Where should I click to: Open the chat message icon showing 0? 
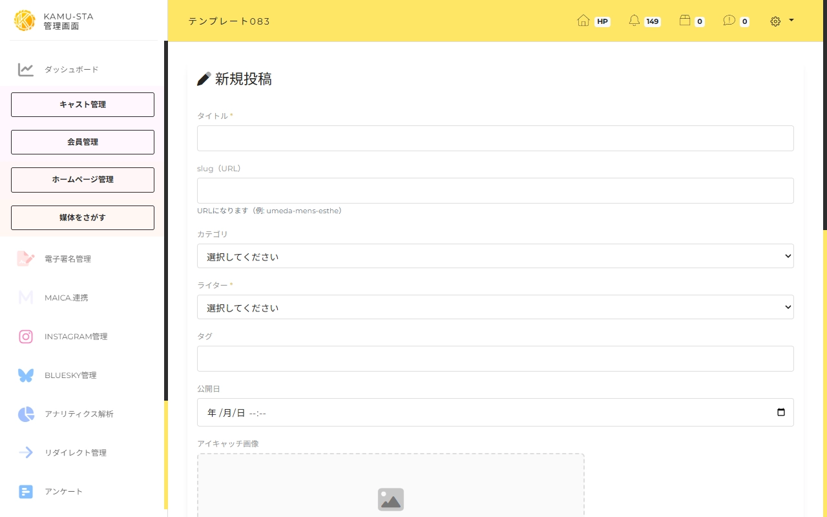pyautogui.click(x=729, y=21)
